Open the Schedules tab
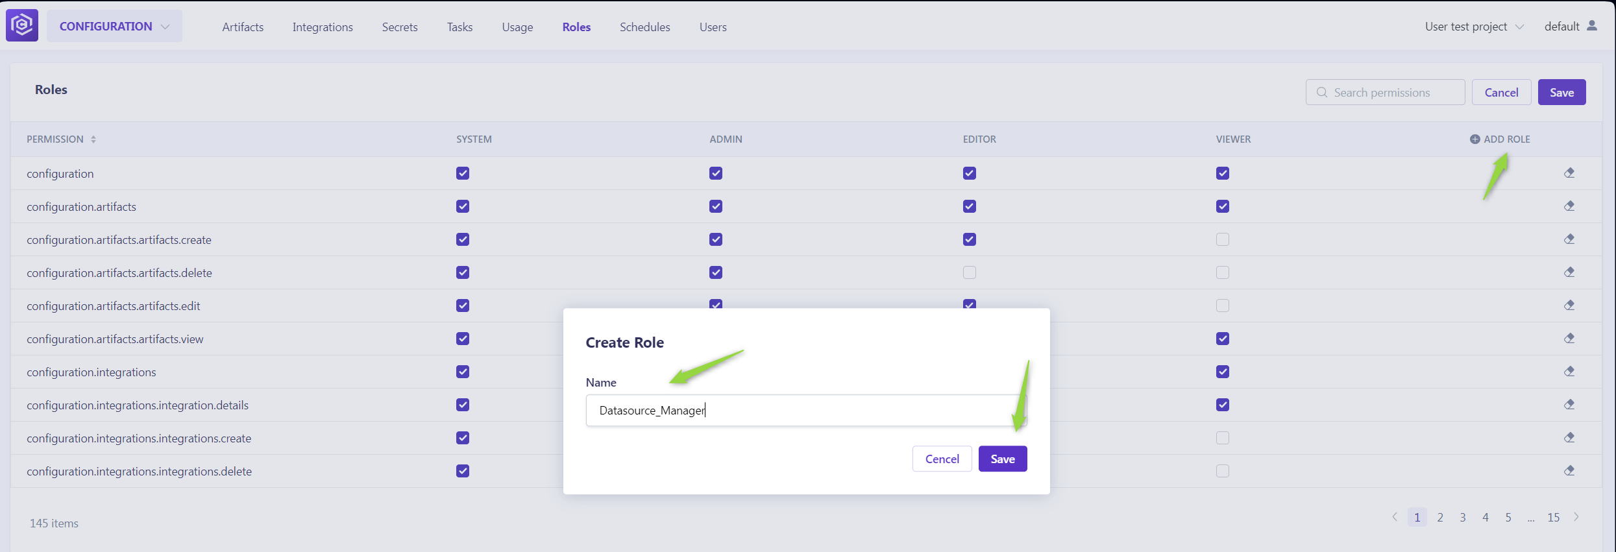Image resolution: width=1616 pixels, height=552 pixels. tap(644, 27)
